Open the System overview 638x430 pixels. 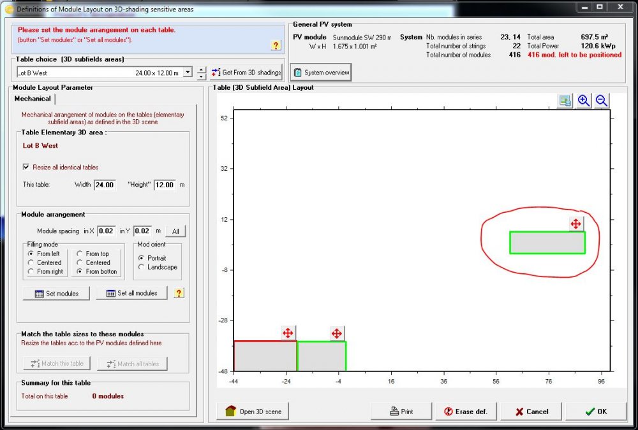(321, 73)
